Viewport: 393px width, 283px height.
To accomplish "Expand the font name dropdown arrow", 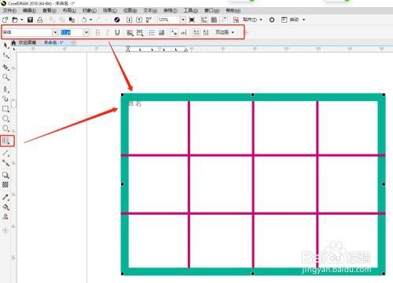I will click(x=55, y=32).
